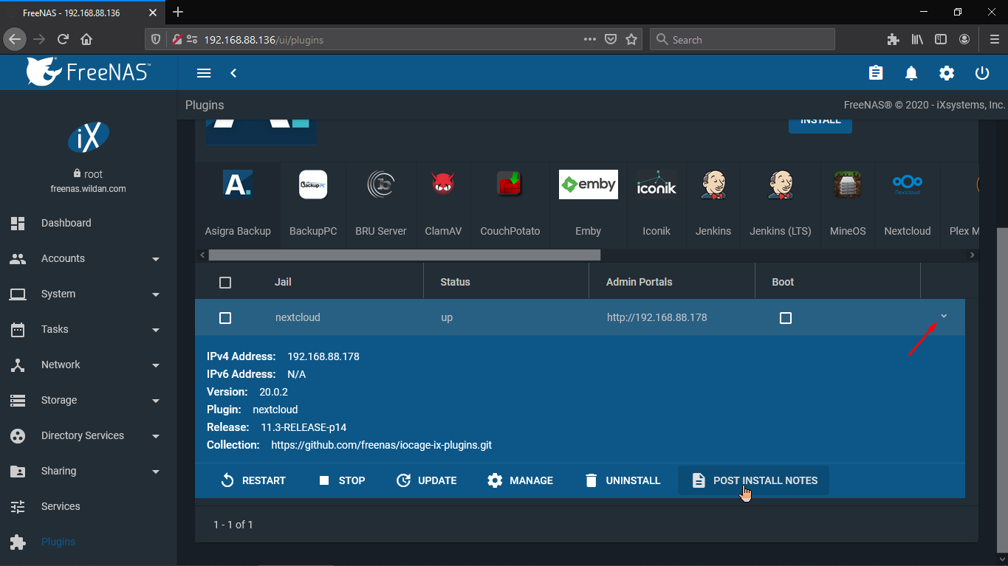Image resolution: width=1008 pixels, height=566 pixels.
Task: Open Firefox extensions puzzle icon
Action: [893, 40]
